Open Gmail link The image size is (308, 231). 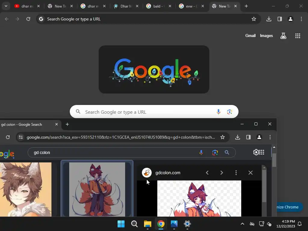(x=251, y=35)
